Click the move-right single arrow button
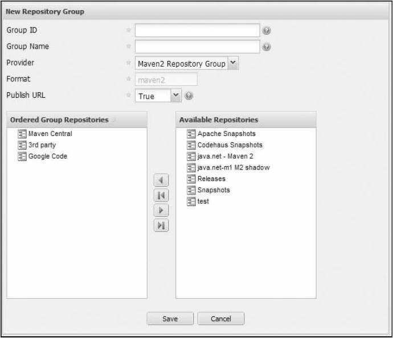Screen dimensions: 393x338 click(x=161, y=211)
